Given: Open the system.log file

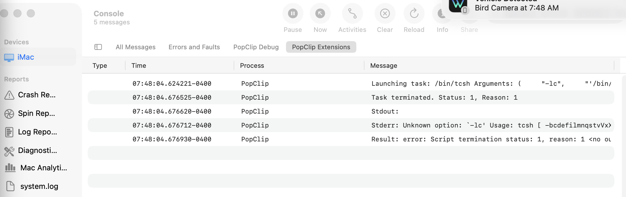Looking at the screenshot, I should 39,186.
